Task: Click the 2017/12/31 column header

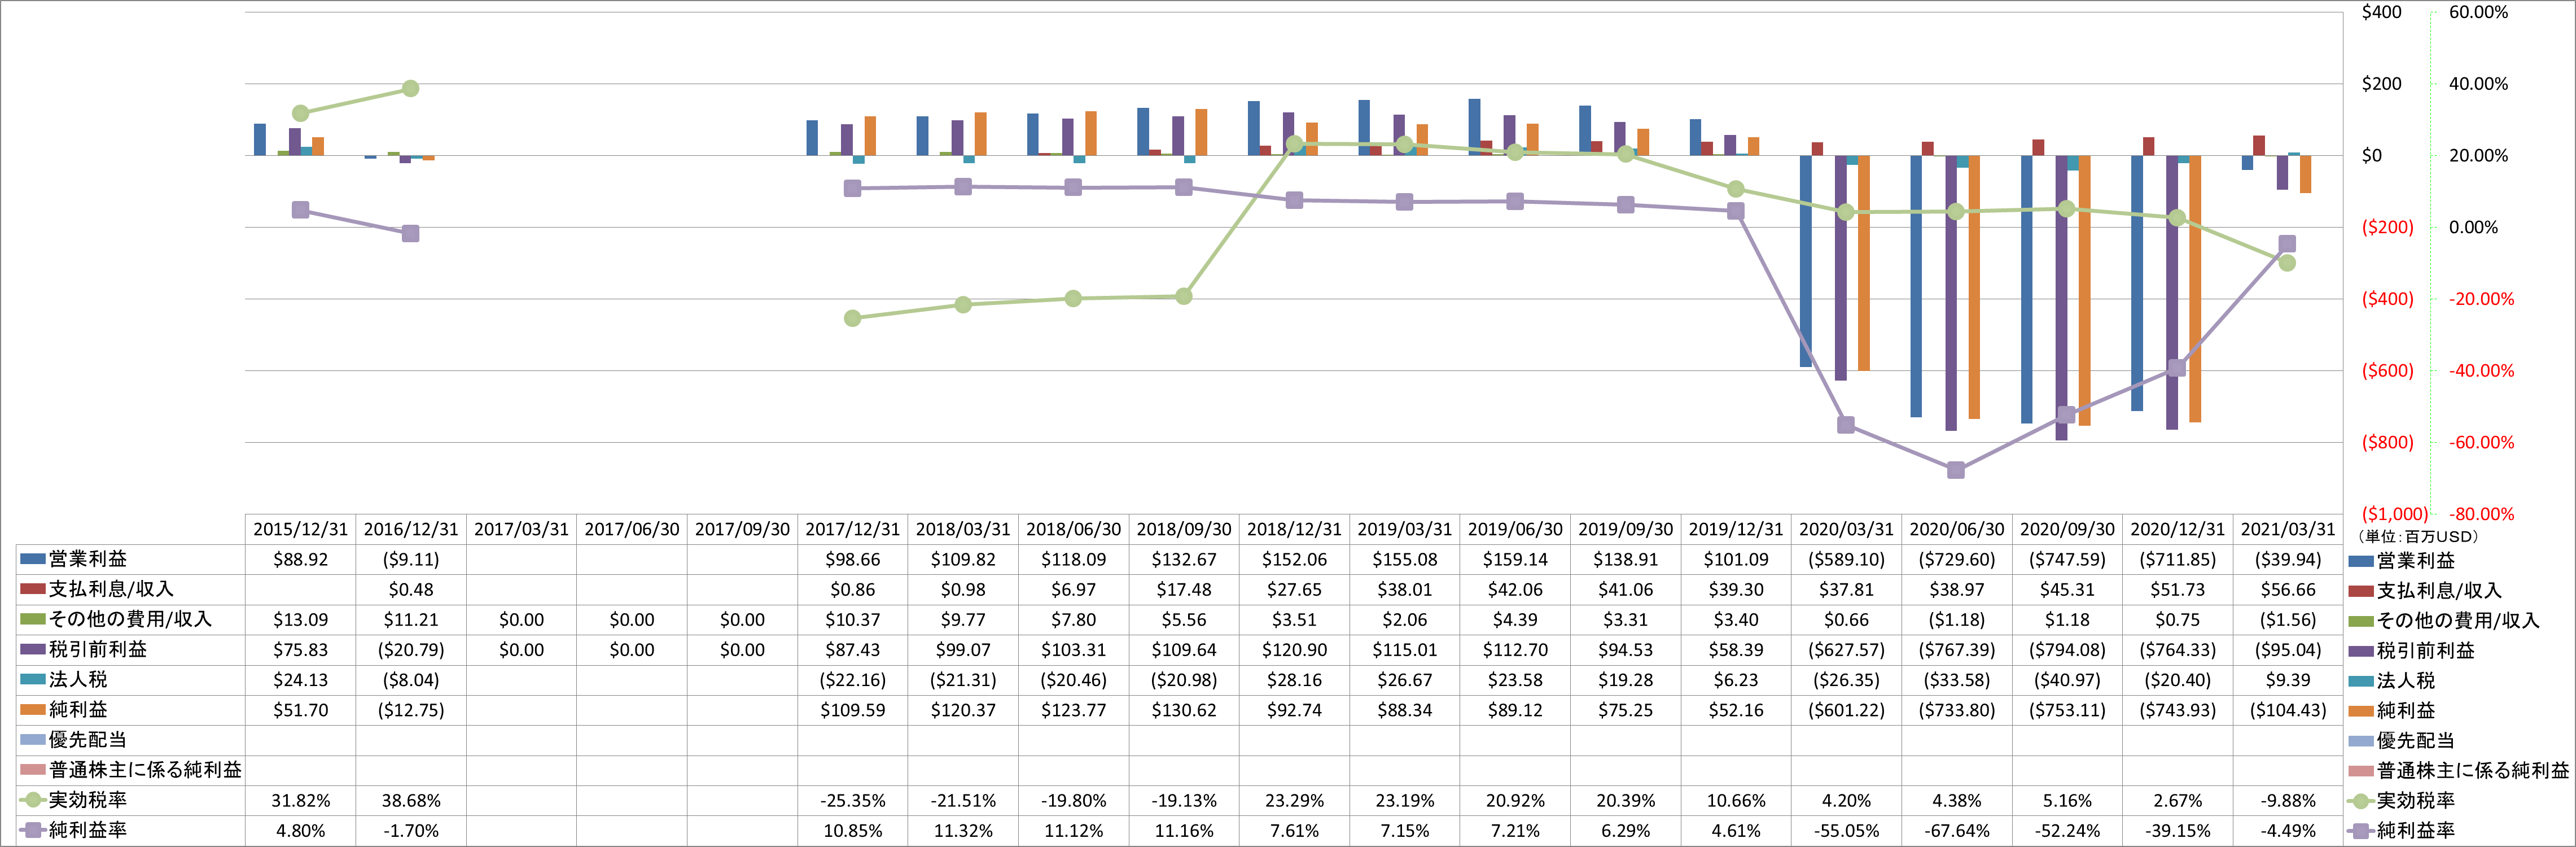Action: [x=852, y=529]
